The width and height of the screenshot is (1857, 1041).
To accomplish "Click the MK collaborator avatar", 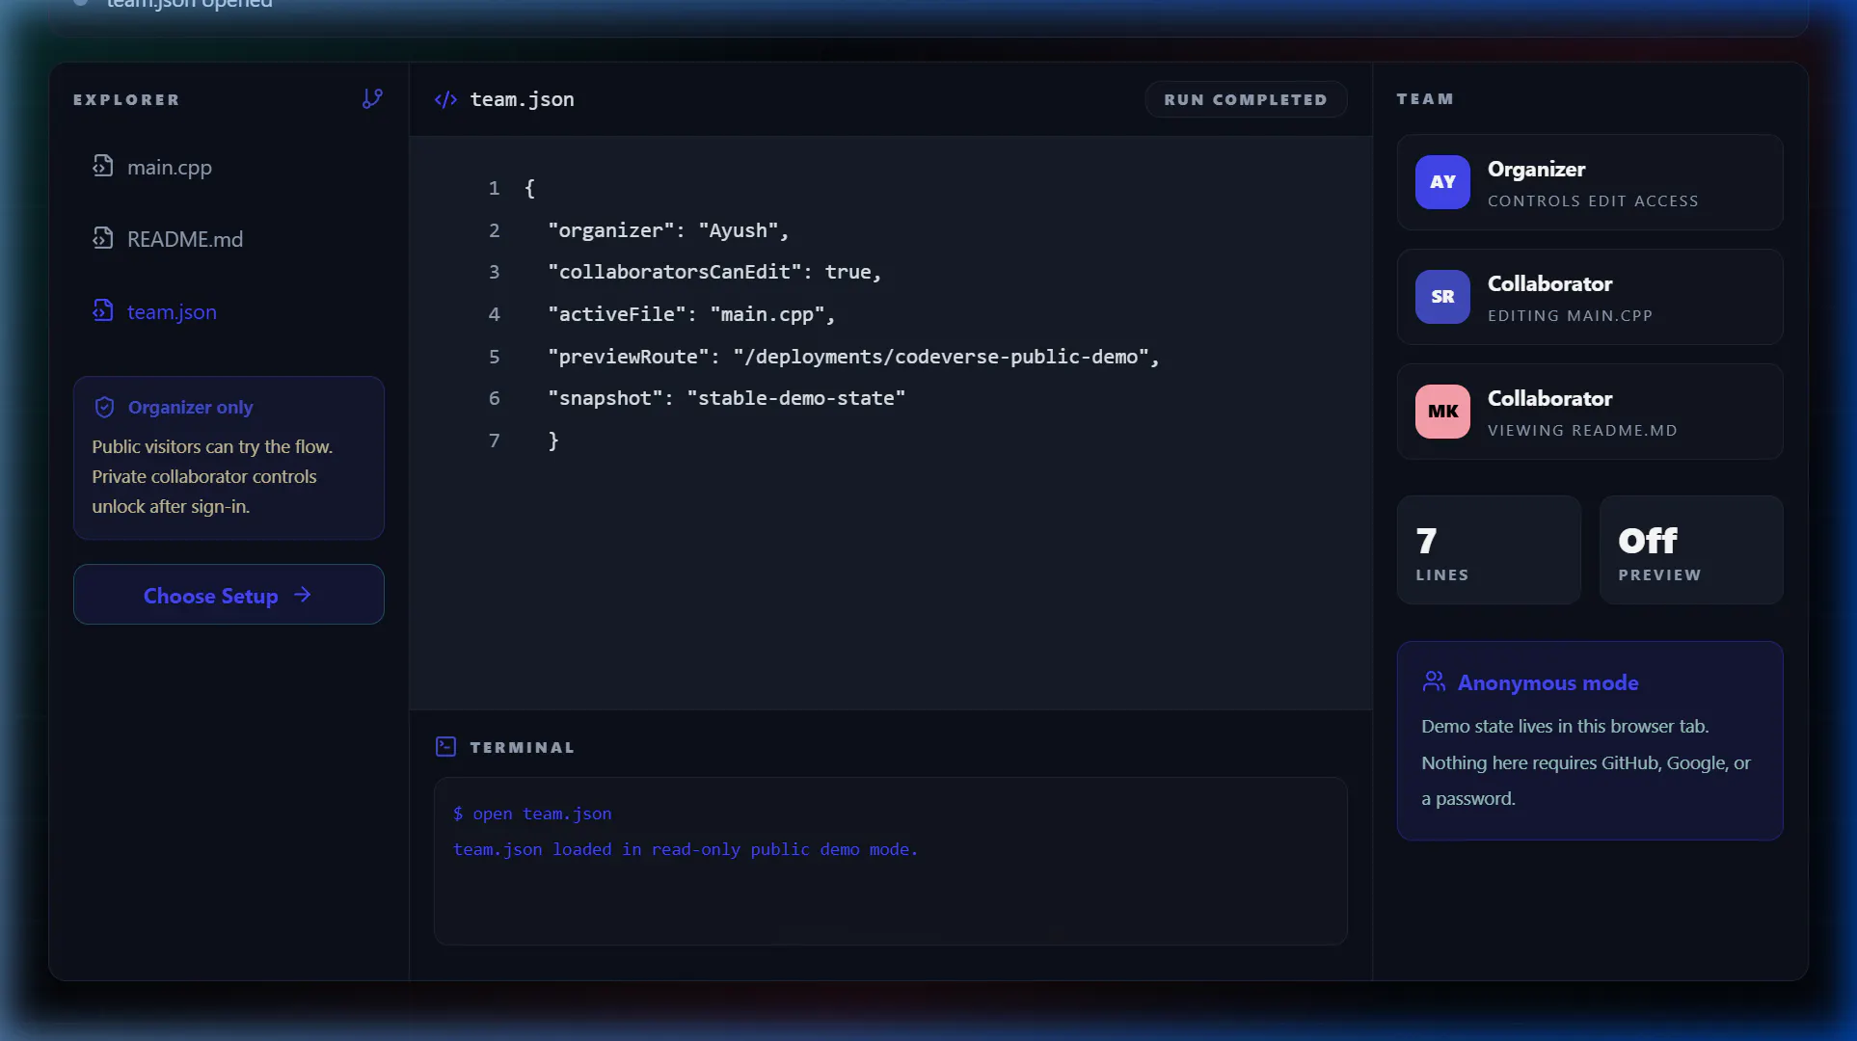I will 1442,412.
